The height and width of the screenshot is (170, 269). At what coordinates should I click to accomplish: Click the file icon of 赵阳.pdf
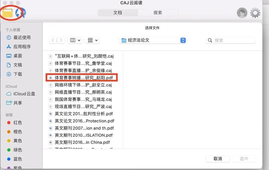(50, 78)
